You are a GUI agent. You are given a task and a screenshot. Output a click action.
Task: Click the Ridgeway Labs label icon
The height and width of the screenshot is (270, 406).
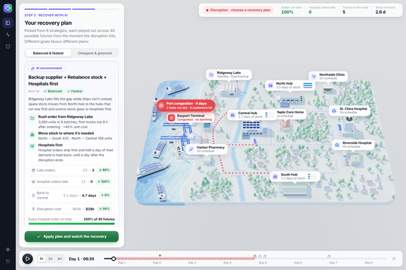tap(211, 75)
